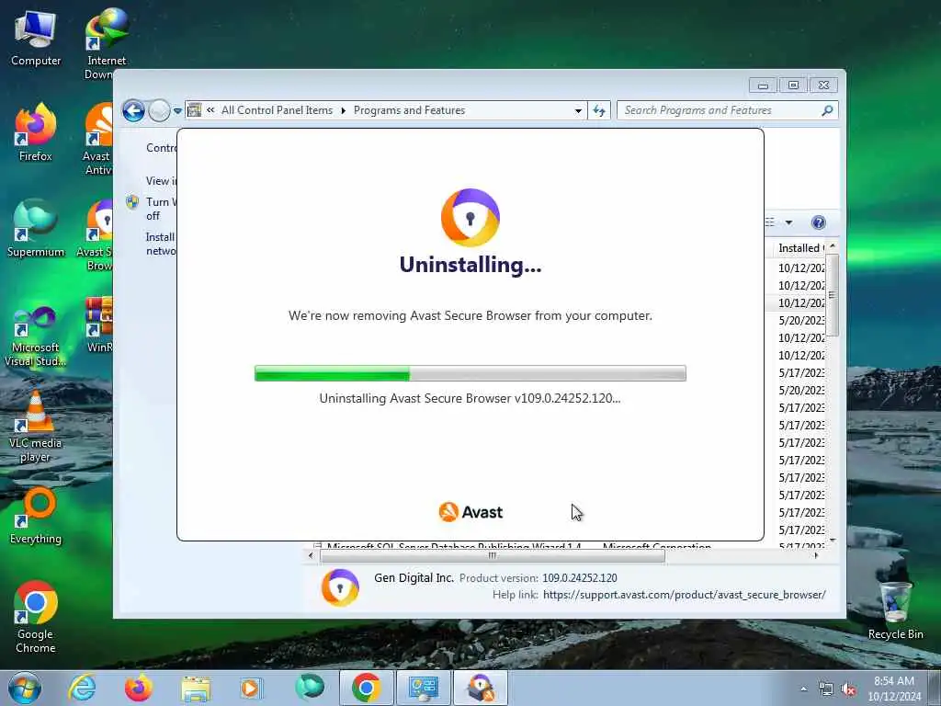Change the view with the view options icon

tap(771, 222)
